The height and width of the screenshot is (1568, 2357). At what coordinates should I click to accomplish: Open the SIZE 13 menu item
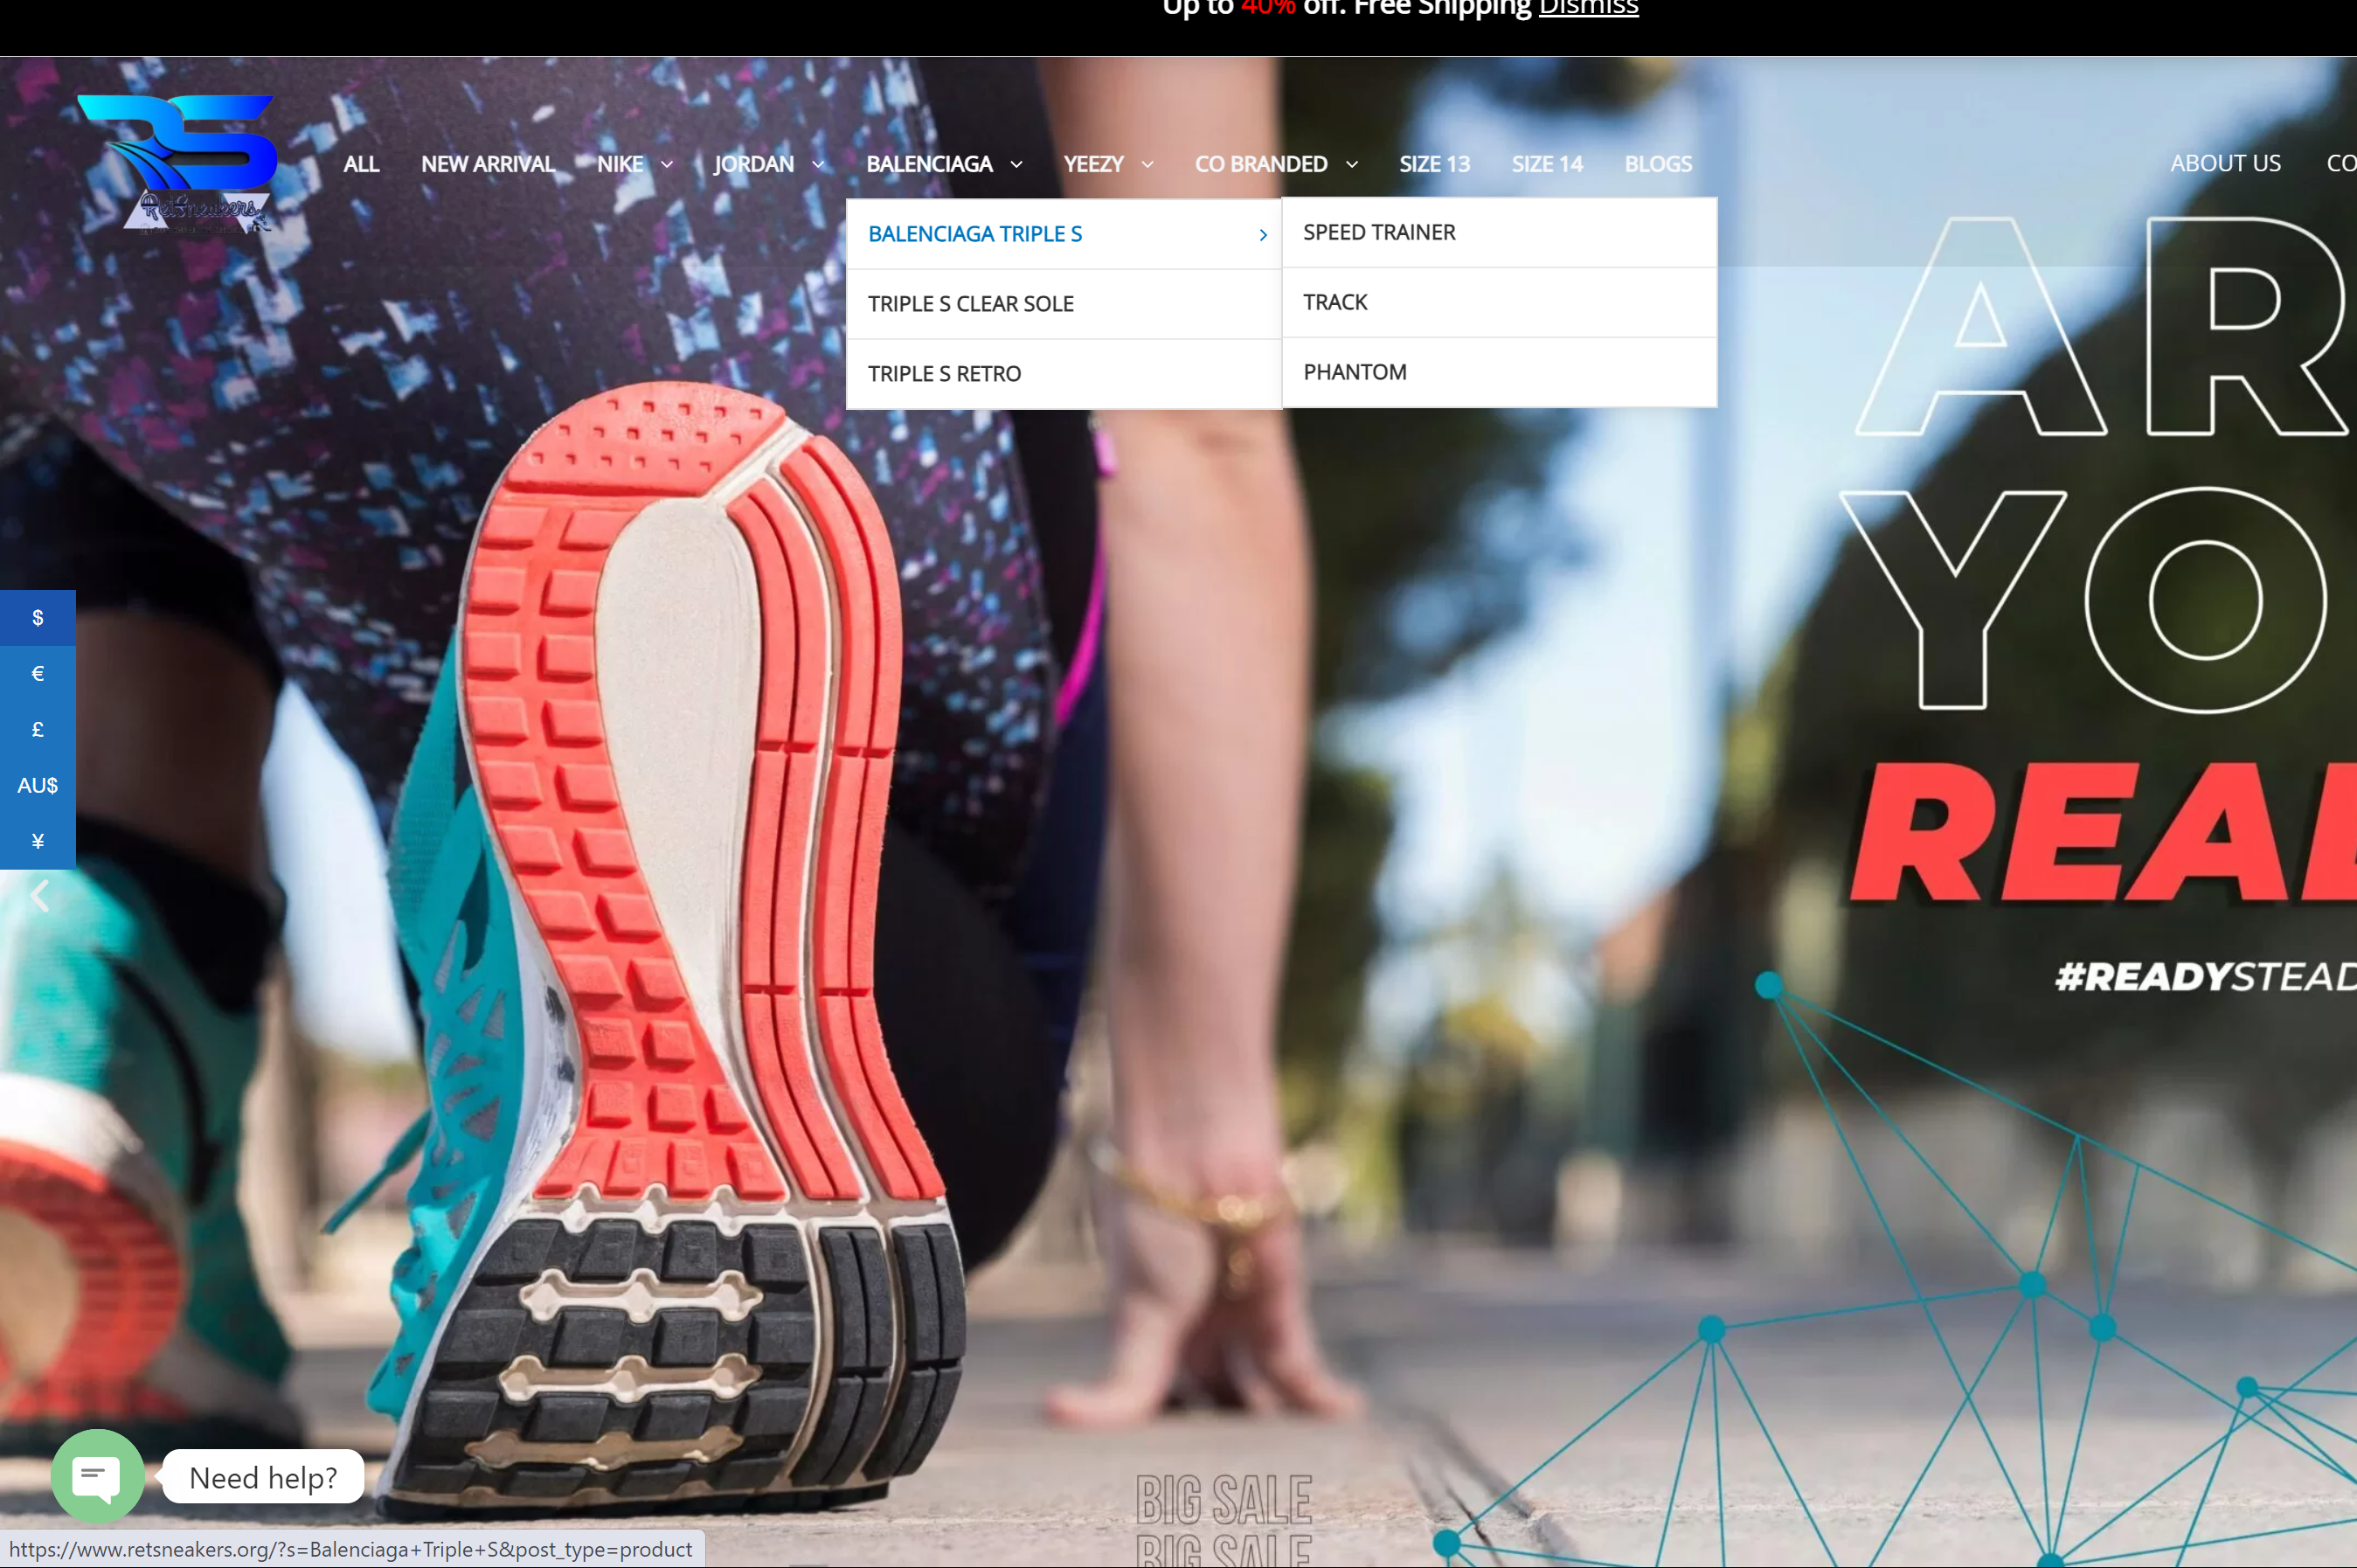coord(1434,164)
